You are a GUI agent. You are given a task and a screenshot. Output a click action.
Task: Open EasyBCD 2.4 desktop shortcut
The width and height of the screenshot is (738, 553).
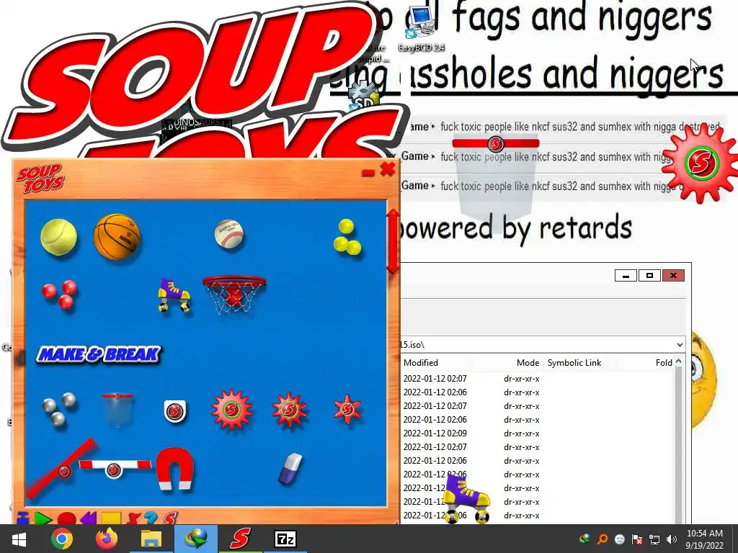tap(421, 28)
